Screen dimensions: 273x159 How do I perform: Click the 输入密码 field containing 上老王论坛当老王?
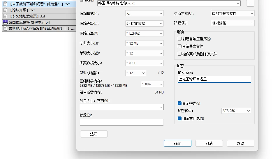214,79
